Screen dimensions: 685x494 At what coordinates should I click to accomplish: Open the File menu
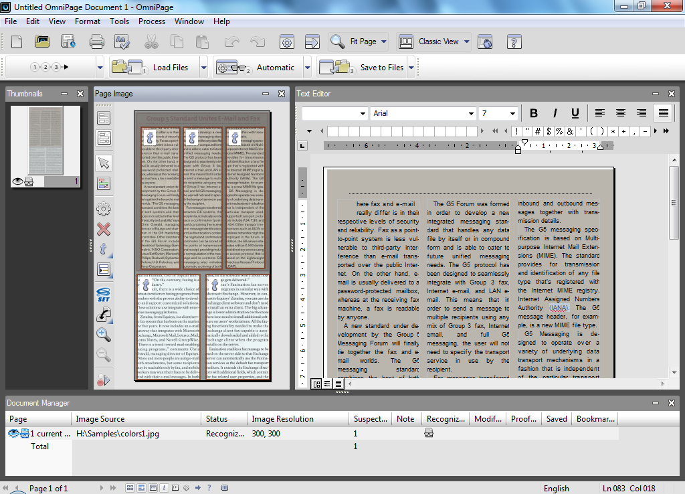[11, 21]
